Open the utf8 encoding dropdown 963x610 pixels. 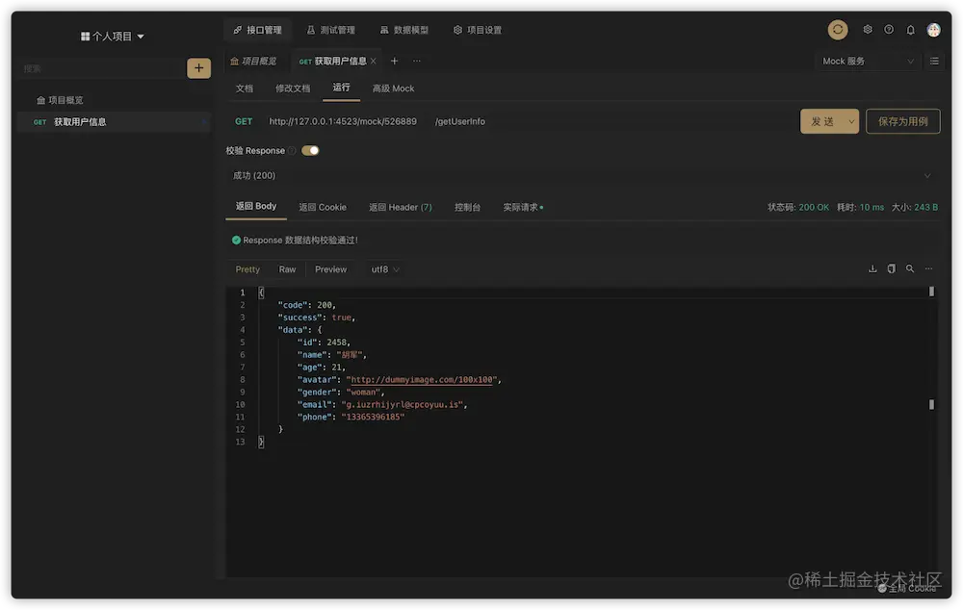click(x=383, y=269)
